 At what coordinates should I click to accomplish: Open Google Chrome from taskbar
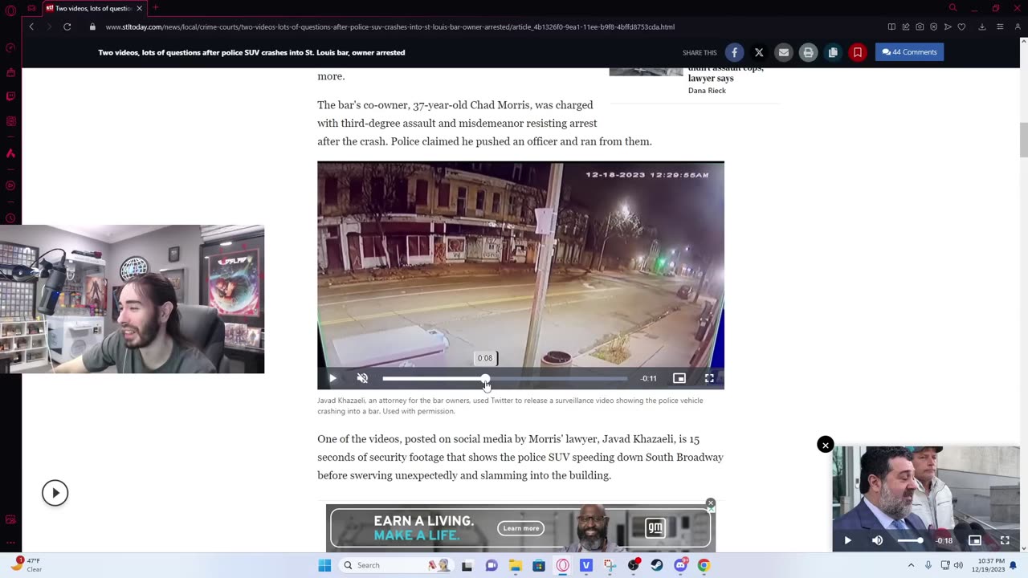[704, 565]
